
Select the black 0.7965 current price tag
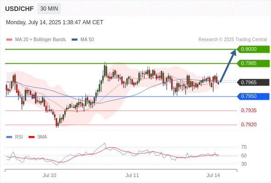click(x=253, y=82)
